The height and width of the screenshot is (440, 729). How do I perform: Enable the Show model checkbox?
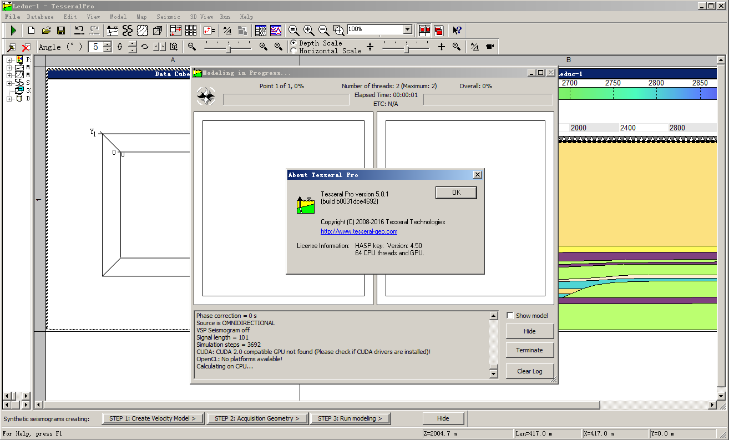pyautogui.click(x=510, y=316)
